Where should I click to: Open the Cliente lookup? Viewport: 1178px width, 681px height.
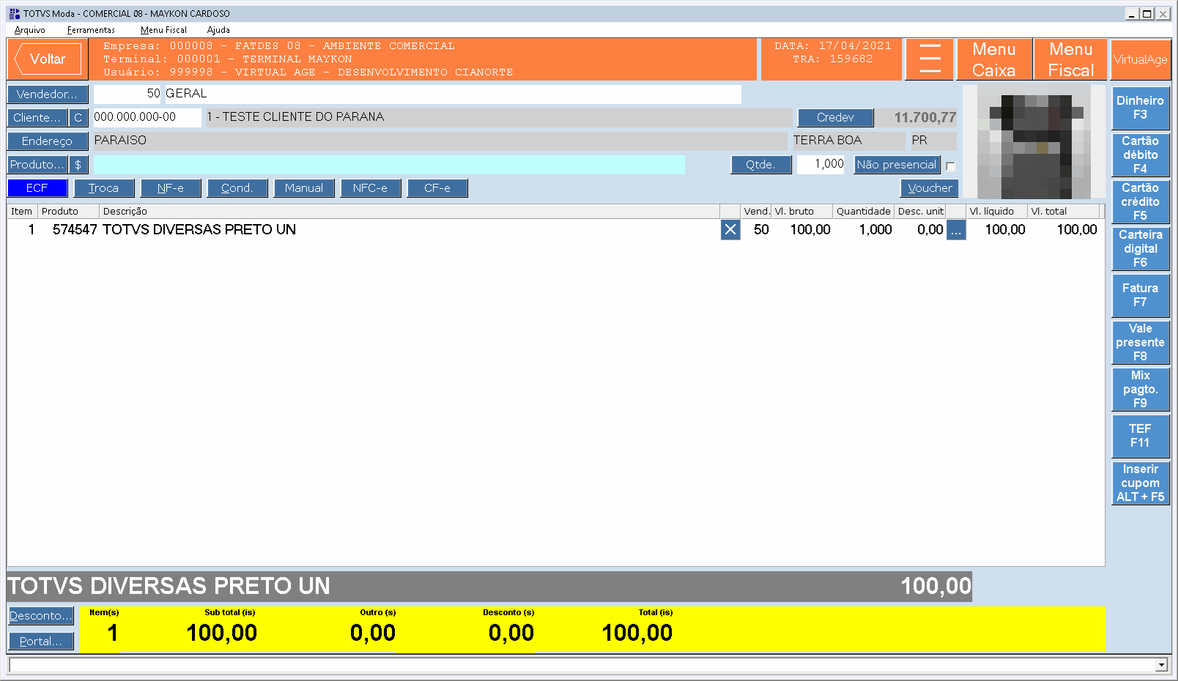37,118
